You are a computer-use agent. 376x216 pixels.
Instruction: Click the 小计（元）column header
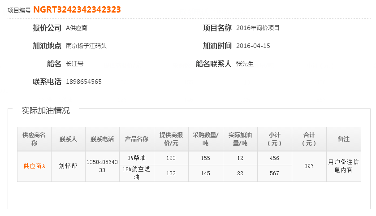click(x=275, y=139)
